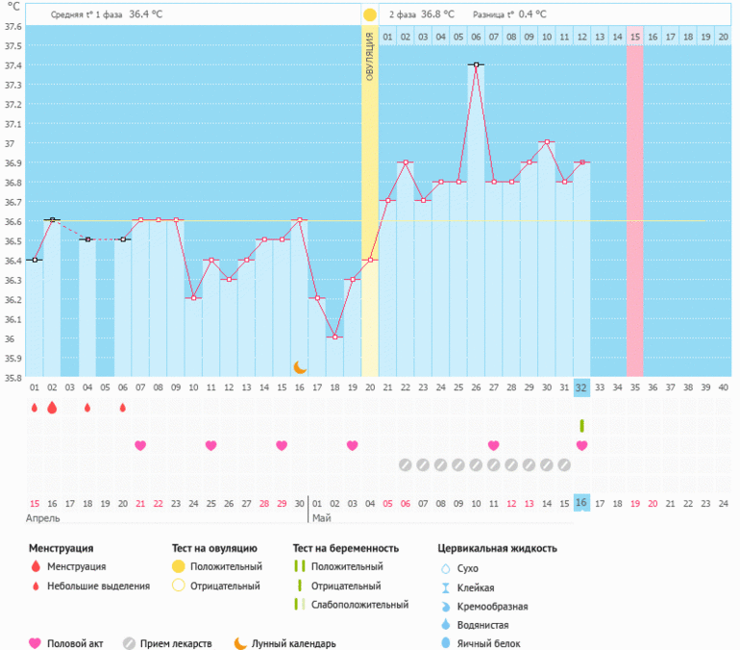Select the 37.4 temperature peak data point
The height and width of the screenshot is (650, 740).
coord(476,65)
